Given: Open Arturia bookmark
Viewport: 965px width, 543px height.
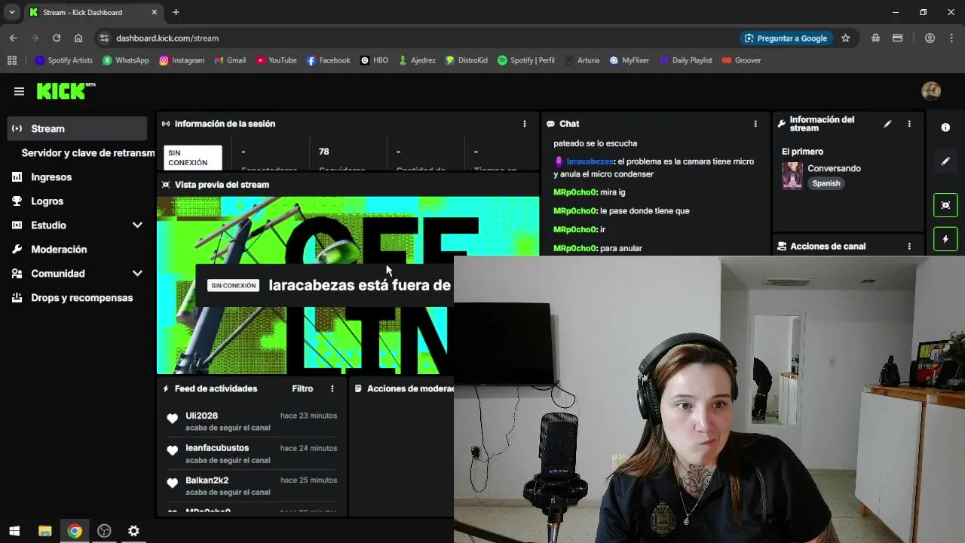Looking at the screenshot, I should pos(582,60).
